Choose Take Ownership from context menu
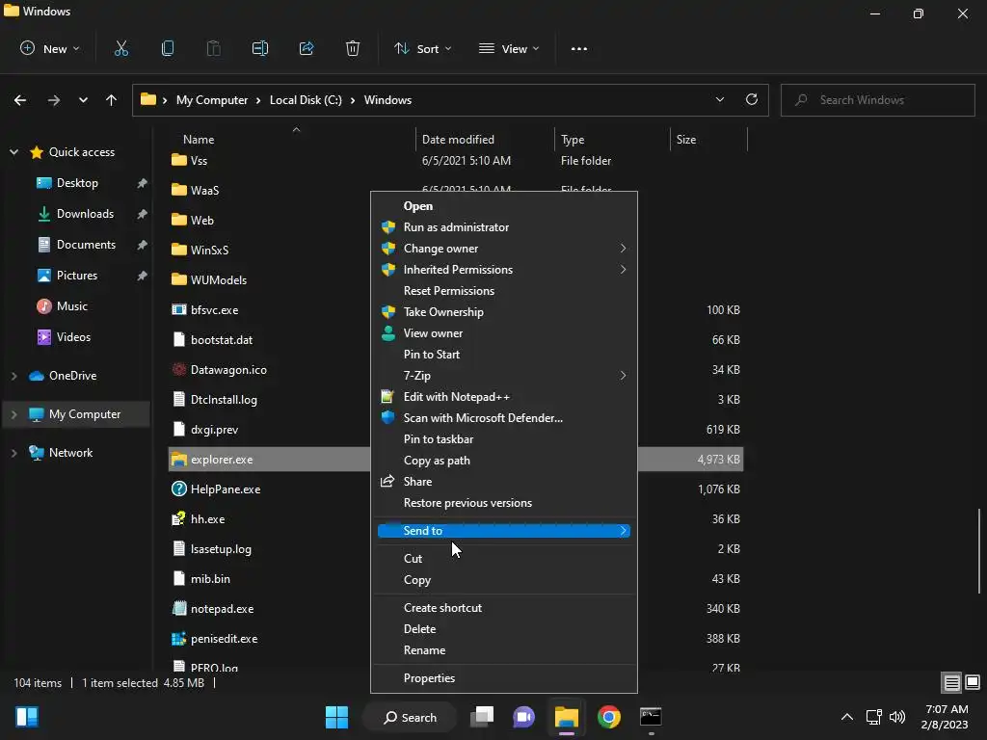Screen dimensions: 987x740 coord(503,312)
